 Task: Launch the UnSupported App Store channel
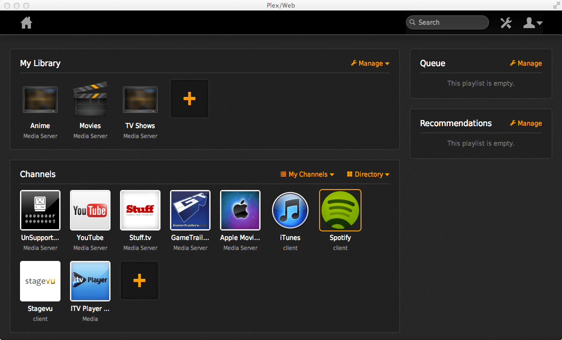(x=40, y=210)
